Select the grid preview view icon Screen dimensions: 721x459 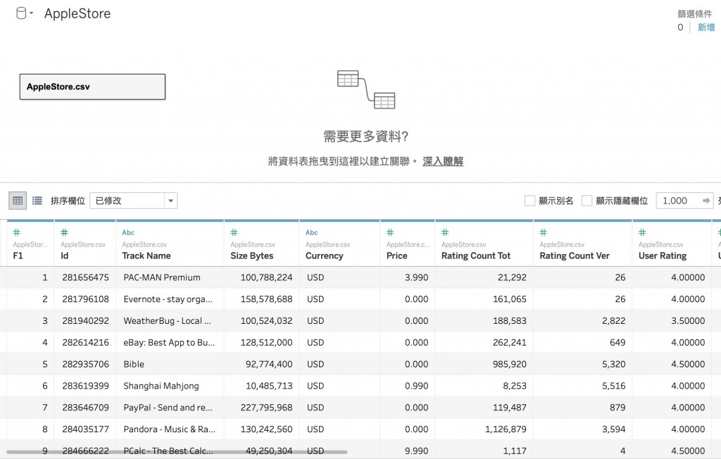point(18,201)
